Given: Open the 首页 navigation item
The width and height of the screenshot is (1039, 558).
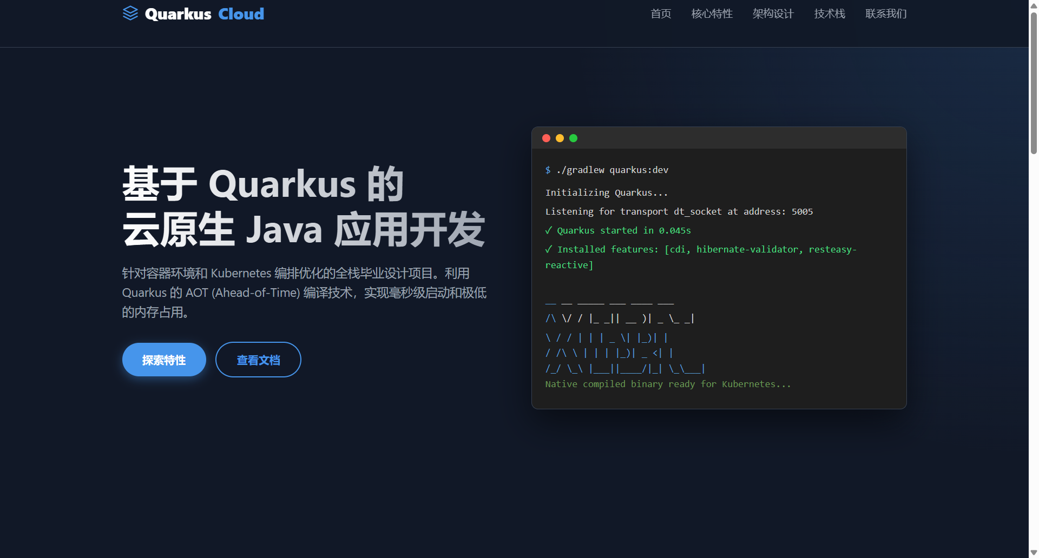Looking at the screenshot, I should pyautogui.click(x=661, y=14).
